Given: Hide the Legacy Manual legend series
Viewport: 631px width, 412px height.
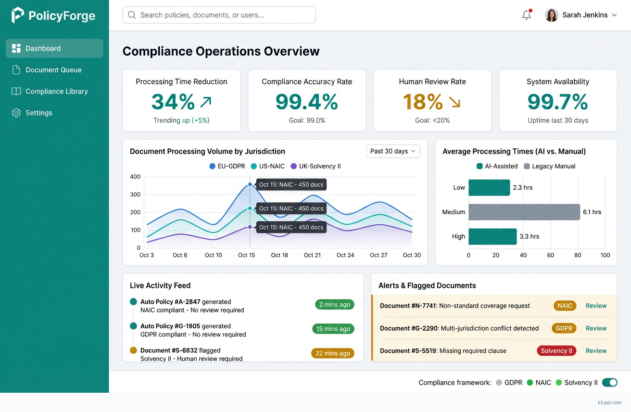Looking at the screenshot, I should pos(549,166).
